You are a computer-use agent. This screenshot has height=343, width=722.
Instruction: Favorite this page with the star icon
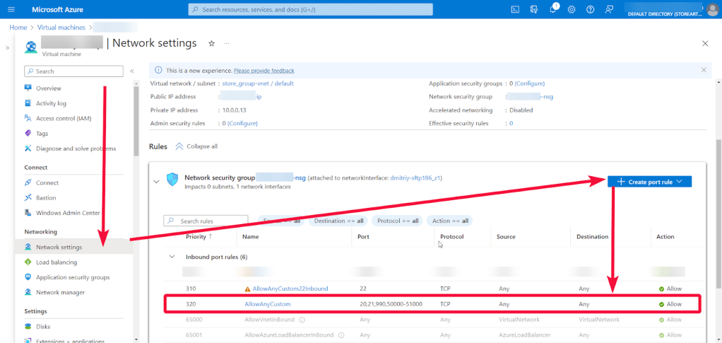211,43
